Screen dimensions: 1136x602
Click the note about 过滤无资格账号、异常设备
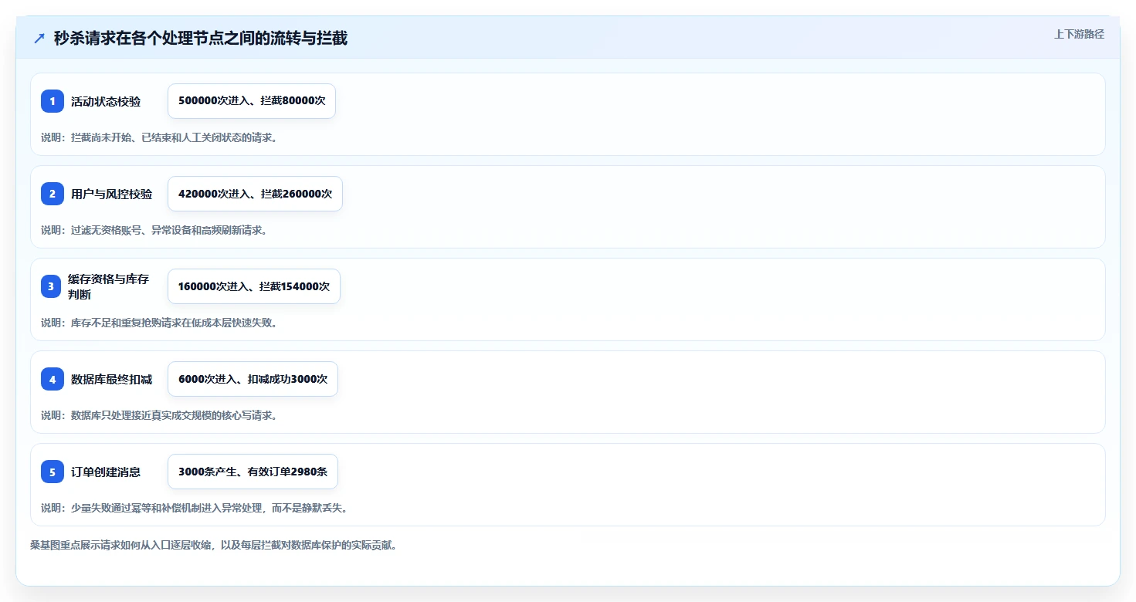[x=154, y=230]
